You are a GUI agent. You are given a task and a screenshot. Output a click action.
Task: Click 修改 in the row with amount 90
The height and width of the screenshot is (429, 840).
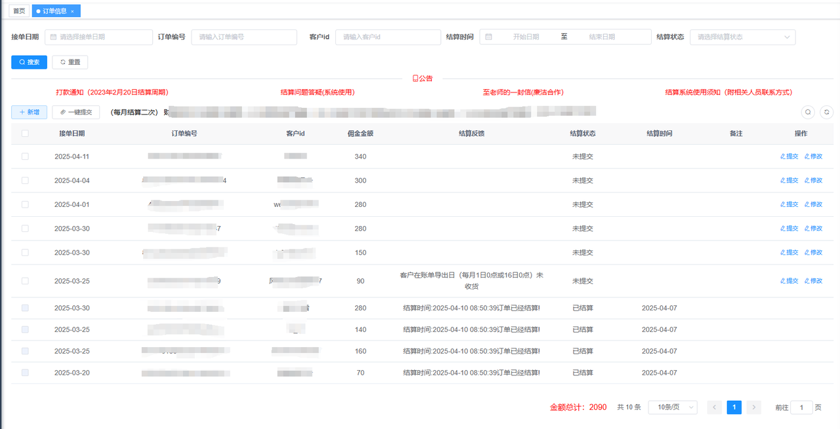coord(813,281)
